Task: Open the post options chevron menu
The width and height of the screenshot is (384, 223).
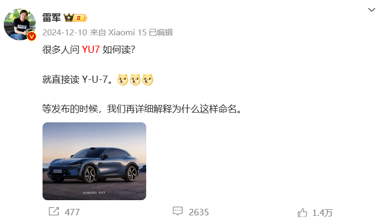Action: [371, 10]
